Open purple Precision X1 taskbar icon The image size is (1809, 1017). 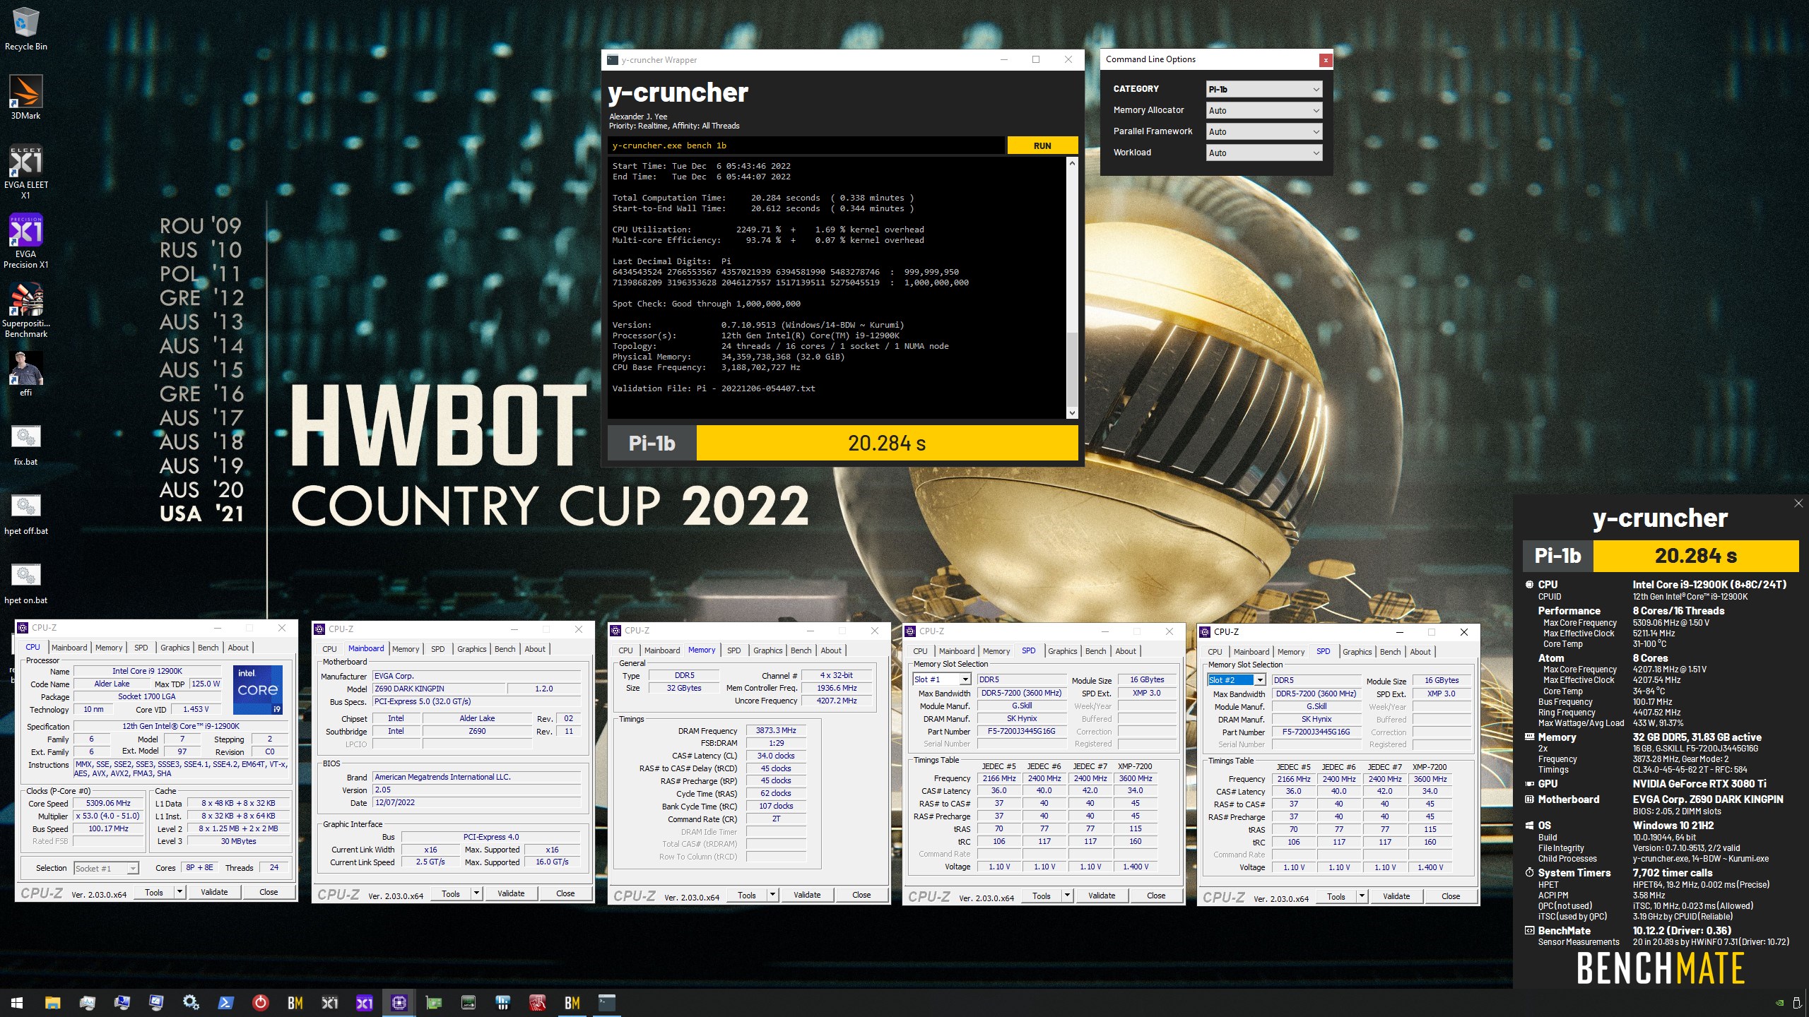(x=365, y=1003)
